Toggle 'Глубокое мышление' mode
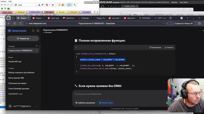 pos(85,103)
